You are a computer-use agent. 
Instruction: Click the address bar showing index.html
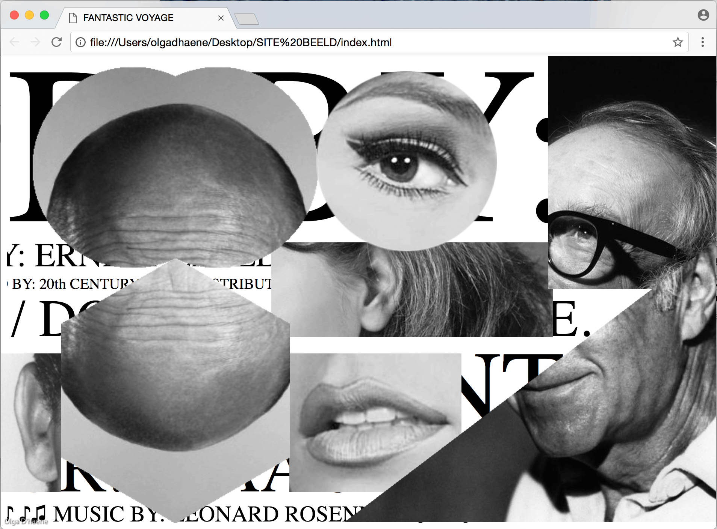379,42
